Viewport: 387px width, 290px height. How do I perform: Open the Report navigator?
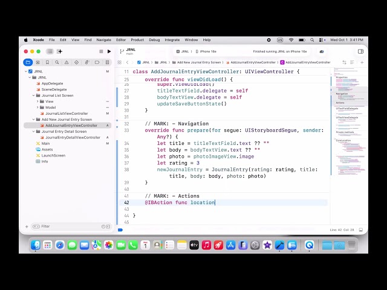[108, 62]
